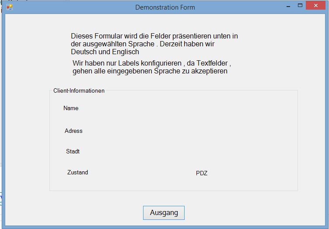The height and width of the screenshot is (229, 329).
Task: Minimize the Demonstration Form window
Action: (x=288, y=7)
